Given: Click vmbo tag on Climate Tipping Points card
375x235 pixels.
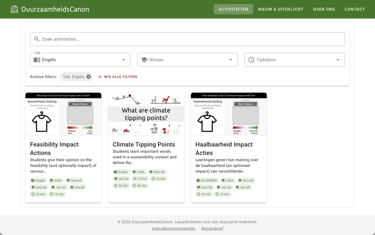Looking at the screenshot, I should [138, 172].
